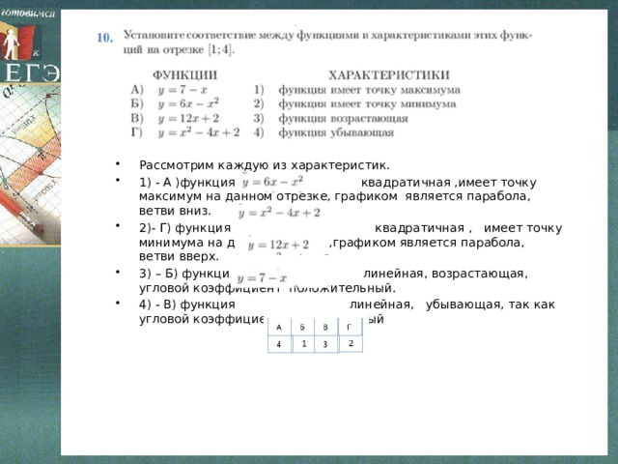Click the words 'ветви вверх.'

coord(179,256)
